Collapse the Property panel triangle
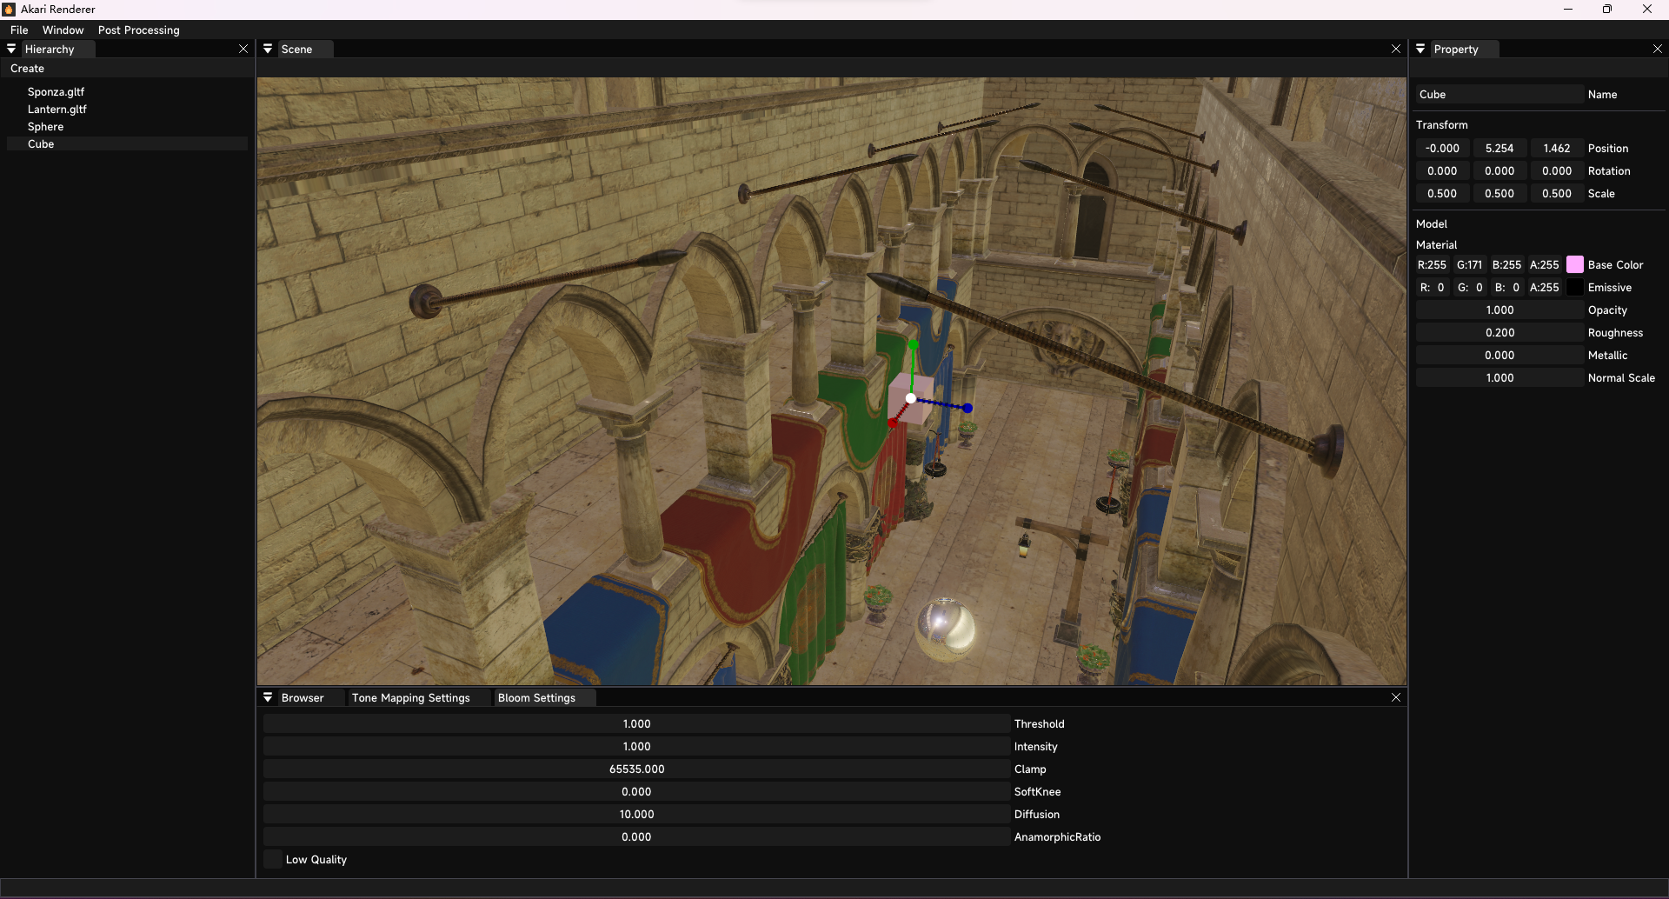The height and width of the screenshot is (899, 1669). (1420, 49)
